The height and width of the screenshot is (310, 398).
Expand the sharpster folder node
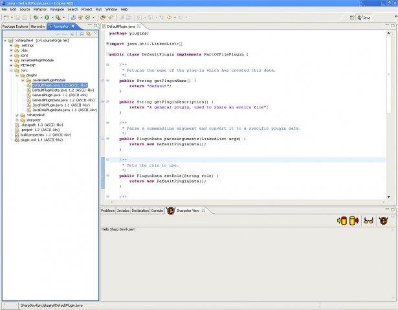[x=17, y=119]
